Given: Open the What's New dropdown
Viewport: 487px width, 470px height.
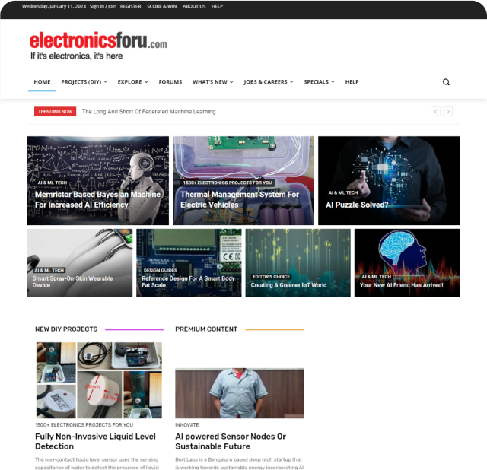Looking at the screenshot, I should (x=213, y=82).
